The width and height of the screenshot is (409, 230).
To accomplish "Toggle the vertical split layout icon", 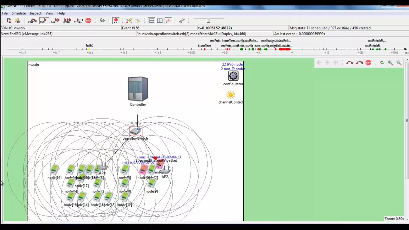I will pos(160,21).
